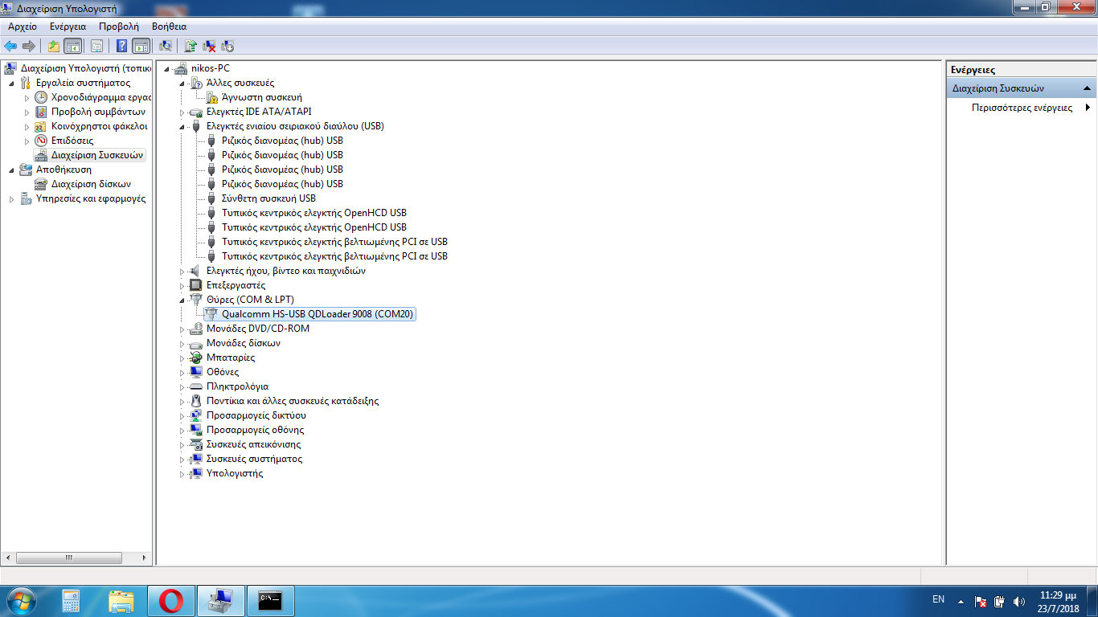The image size is (1098, 617).
Task: Collapse the Θύρες (COM & LPT) arrow
Action: tap(182, 300)
